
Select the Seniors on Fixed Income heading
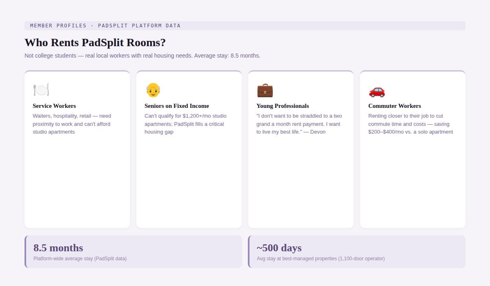click(x=177, y=106)
